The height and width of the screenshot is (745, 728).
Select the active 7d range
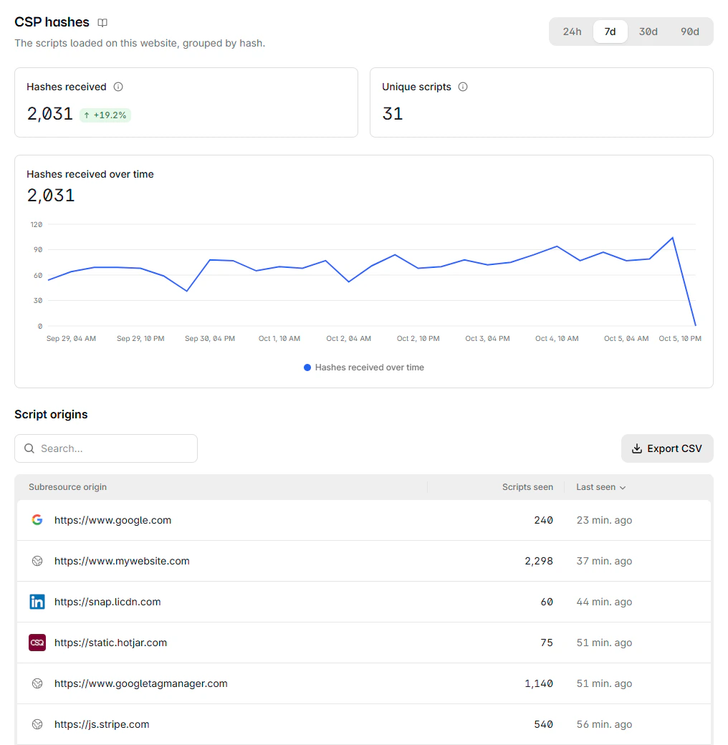(x=610, y=32)
